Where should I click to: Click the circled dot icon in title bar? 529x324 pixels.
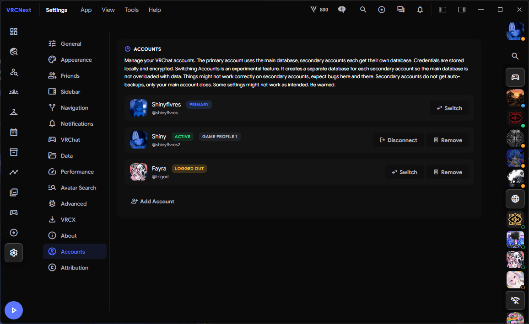(x=382, y=10)
